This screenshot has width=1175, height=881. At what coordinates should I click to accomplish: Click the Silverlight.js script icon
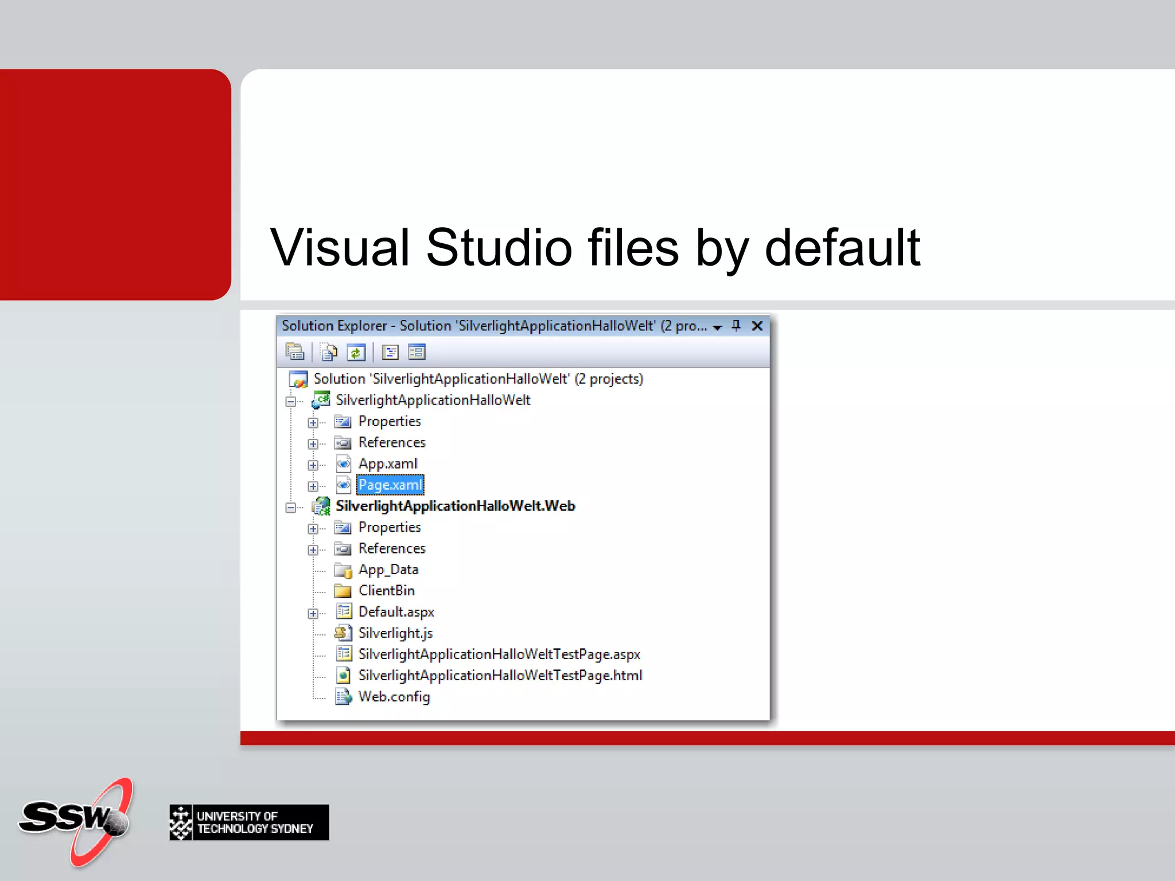343,633
